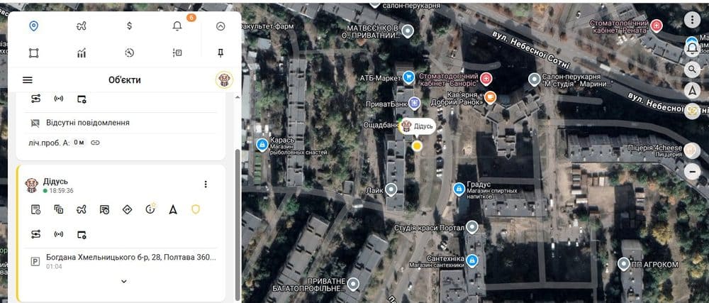The height and width of the screenshot is (303, 709).
Task: Open route settings icon on Дідусь card
Action: coord(35,234)
